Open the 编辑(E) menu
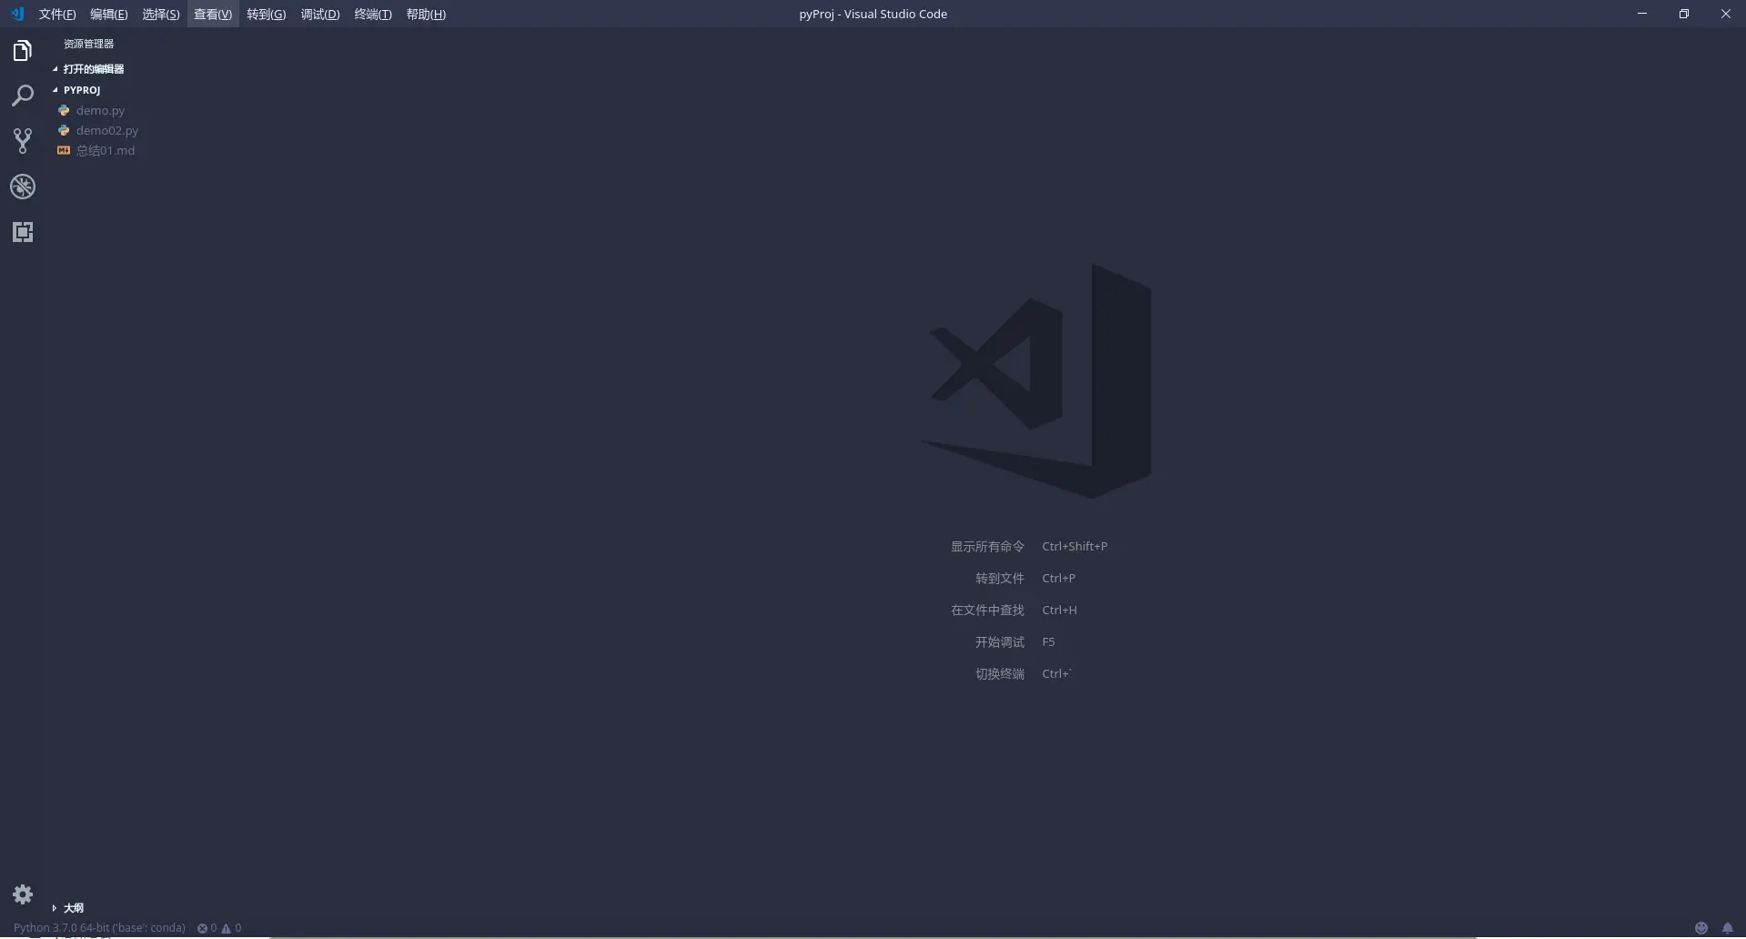This screenshot has height=939, width=1746. 109,15
